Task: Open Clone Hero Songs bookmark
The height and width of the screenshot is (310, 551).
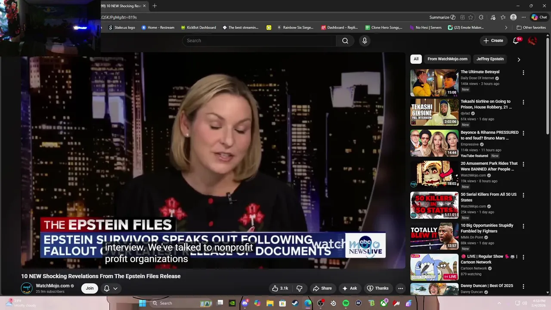Action: 384,28
